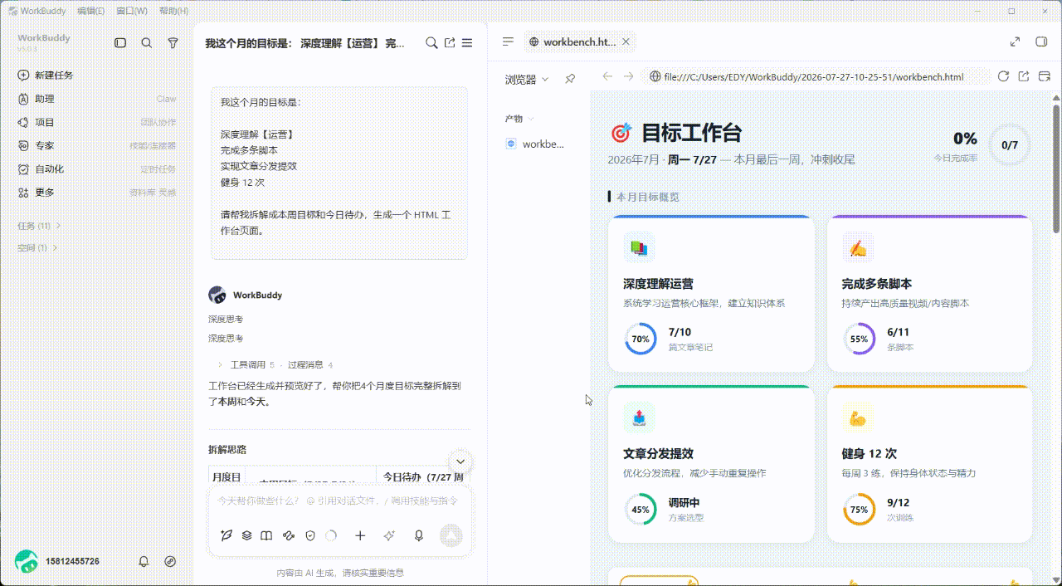This screenshot has height=586, width=1062.
Task: Toggle the right preview panel layout icon
Action: click(x=1041, y=42)
